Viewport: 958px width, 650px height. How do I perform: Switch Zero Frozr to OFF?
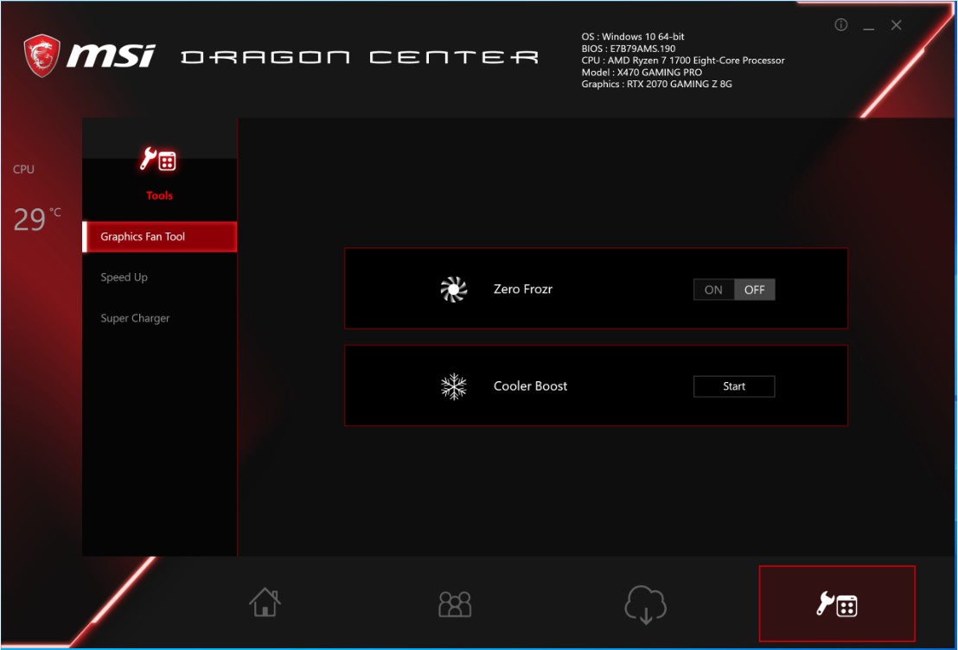click(x=755, y=290)
